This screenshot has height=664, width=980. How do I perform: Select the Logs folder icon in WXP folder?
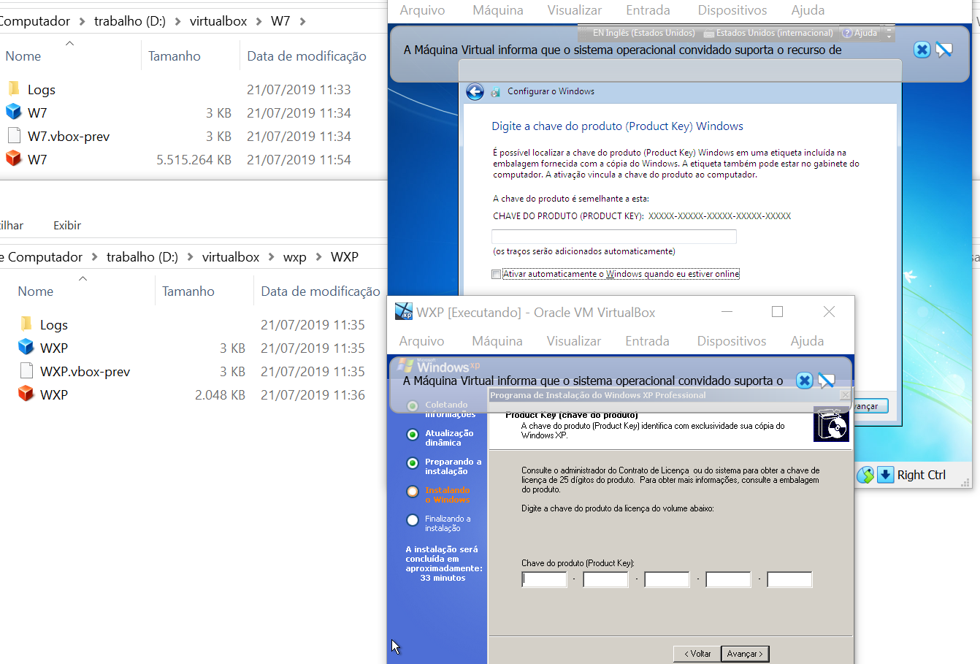[x=26, y=324]
